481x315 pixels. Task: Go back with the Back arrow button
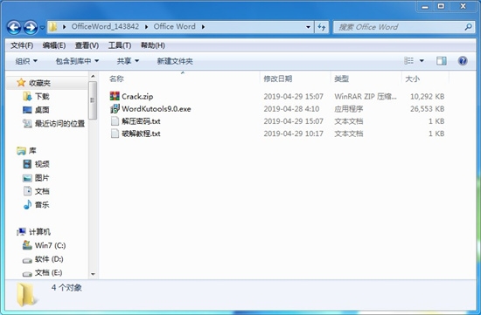click(14, 28)
